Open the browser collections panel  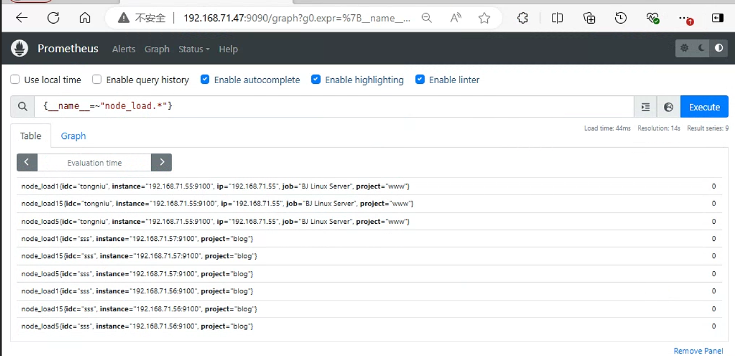pos(589,18)
